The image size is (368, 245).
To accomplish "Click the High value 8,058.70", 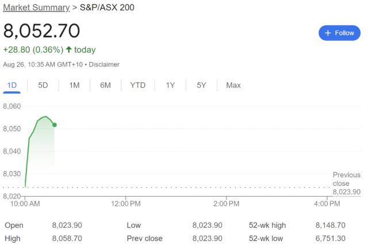I will tap(67, 238).
